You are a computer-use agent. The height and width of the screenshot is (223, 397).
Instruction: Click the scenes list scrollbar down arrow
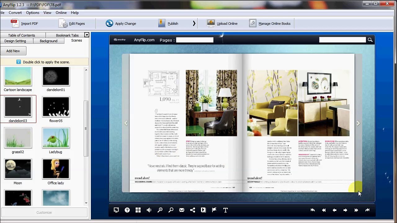86,203
